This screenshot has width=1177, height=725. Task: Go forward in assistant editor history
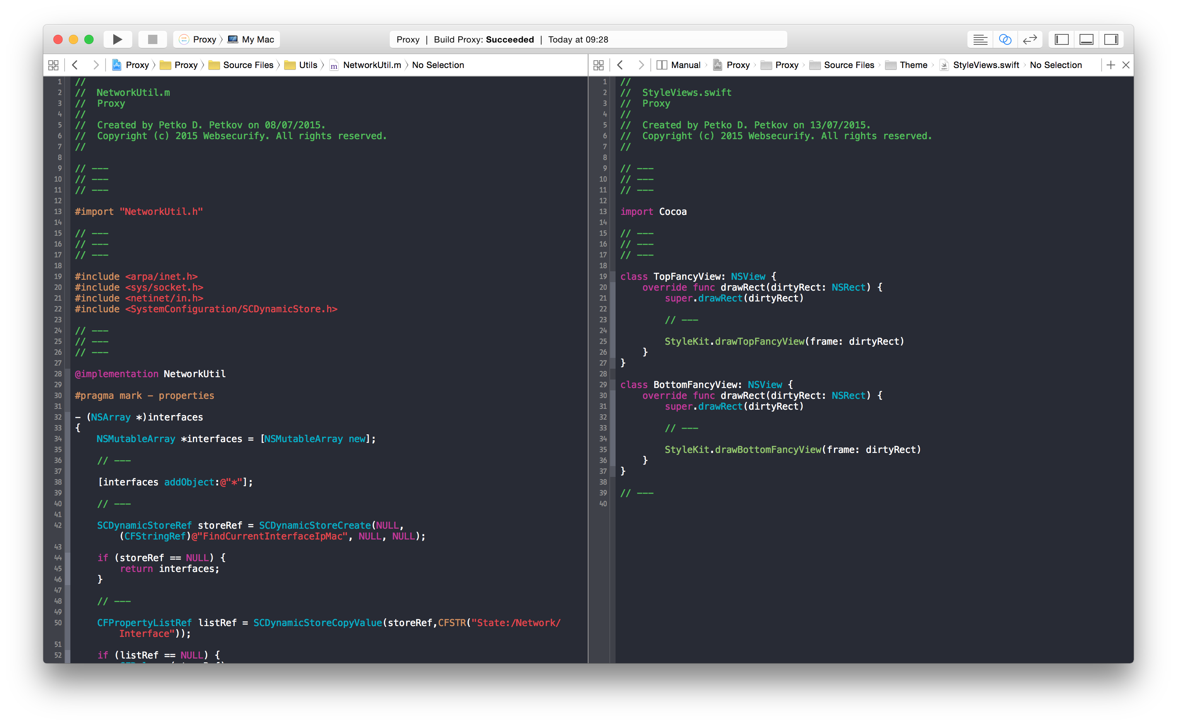641,65
